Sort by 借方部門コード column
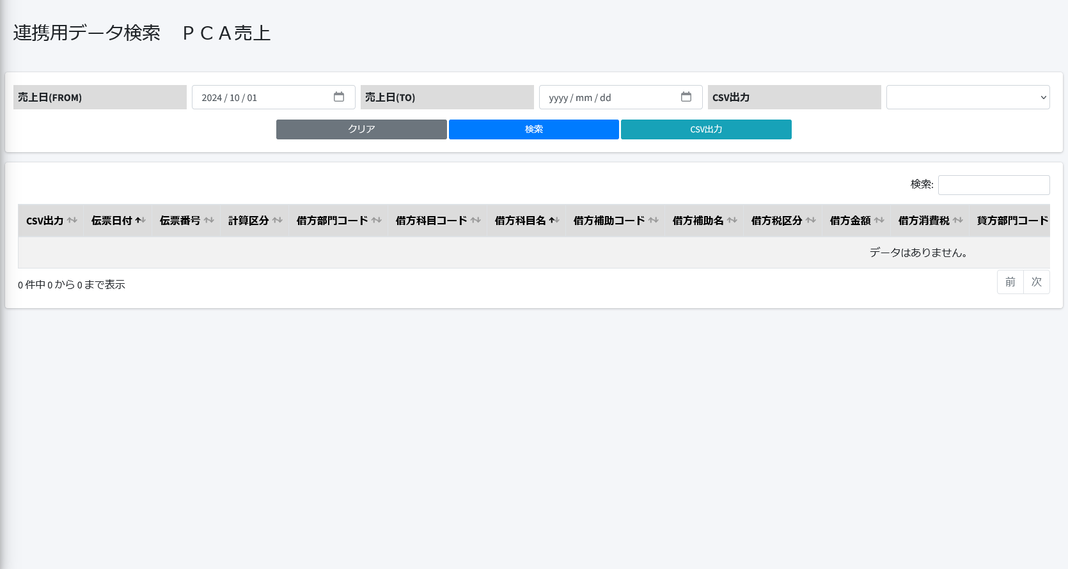 tap(338, 221)
